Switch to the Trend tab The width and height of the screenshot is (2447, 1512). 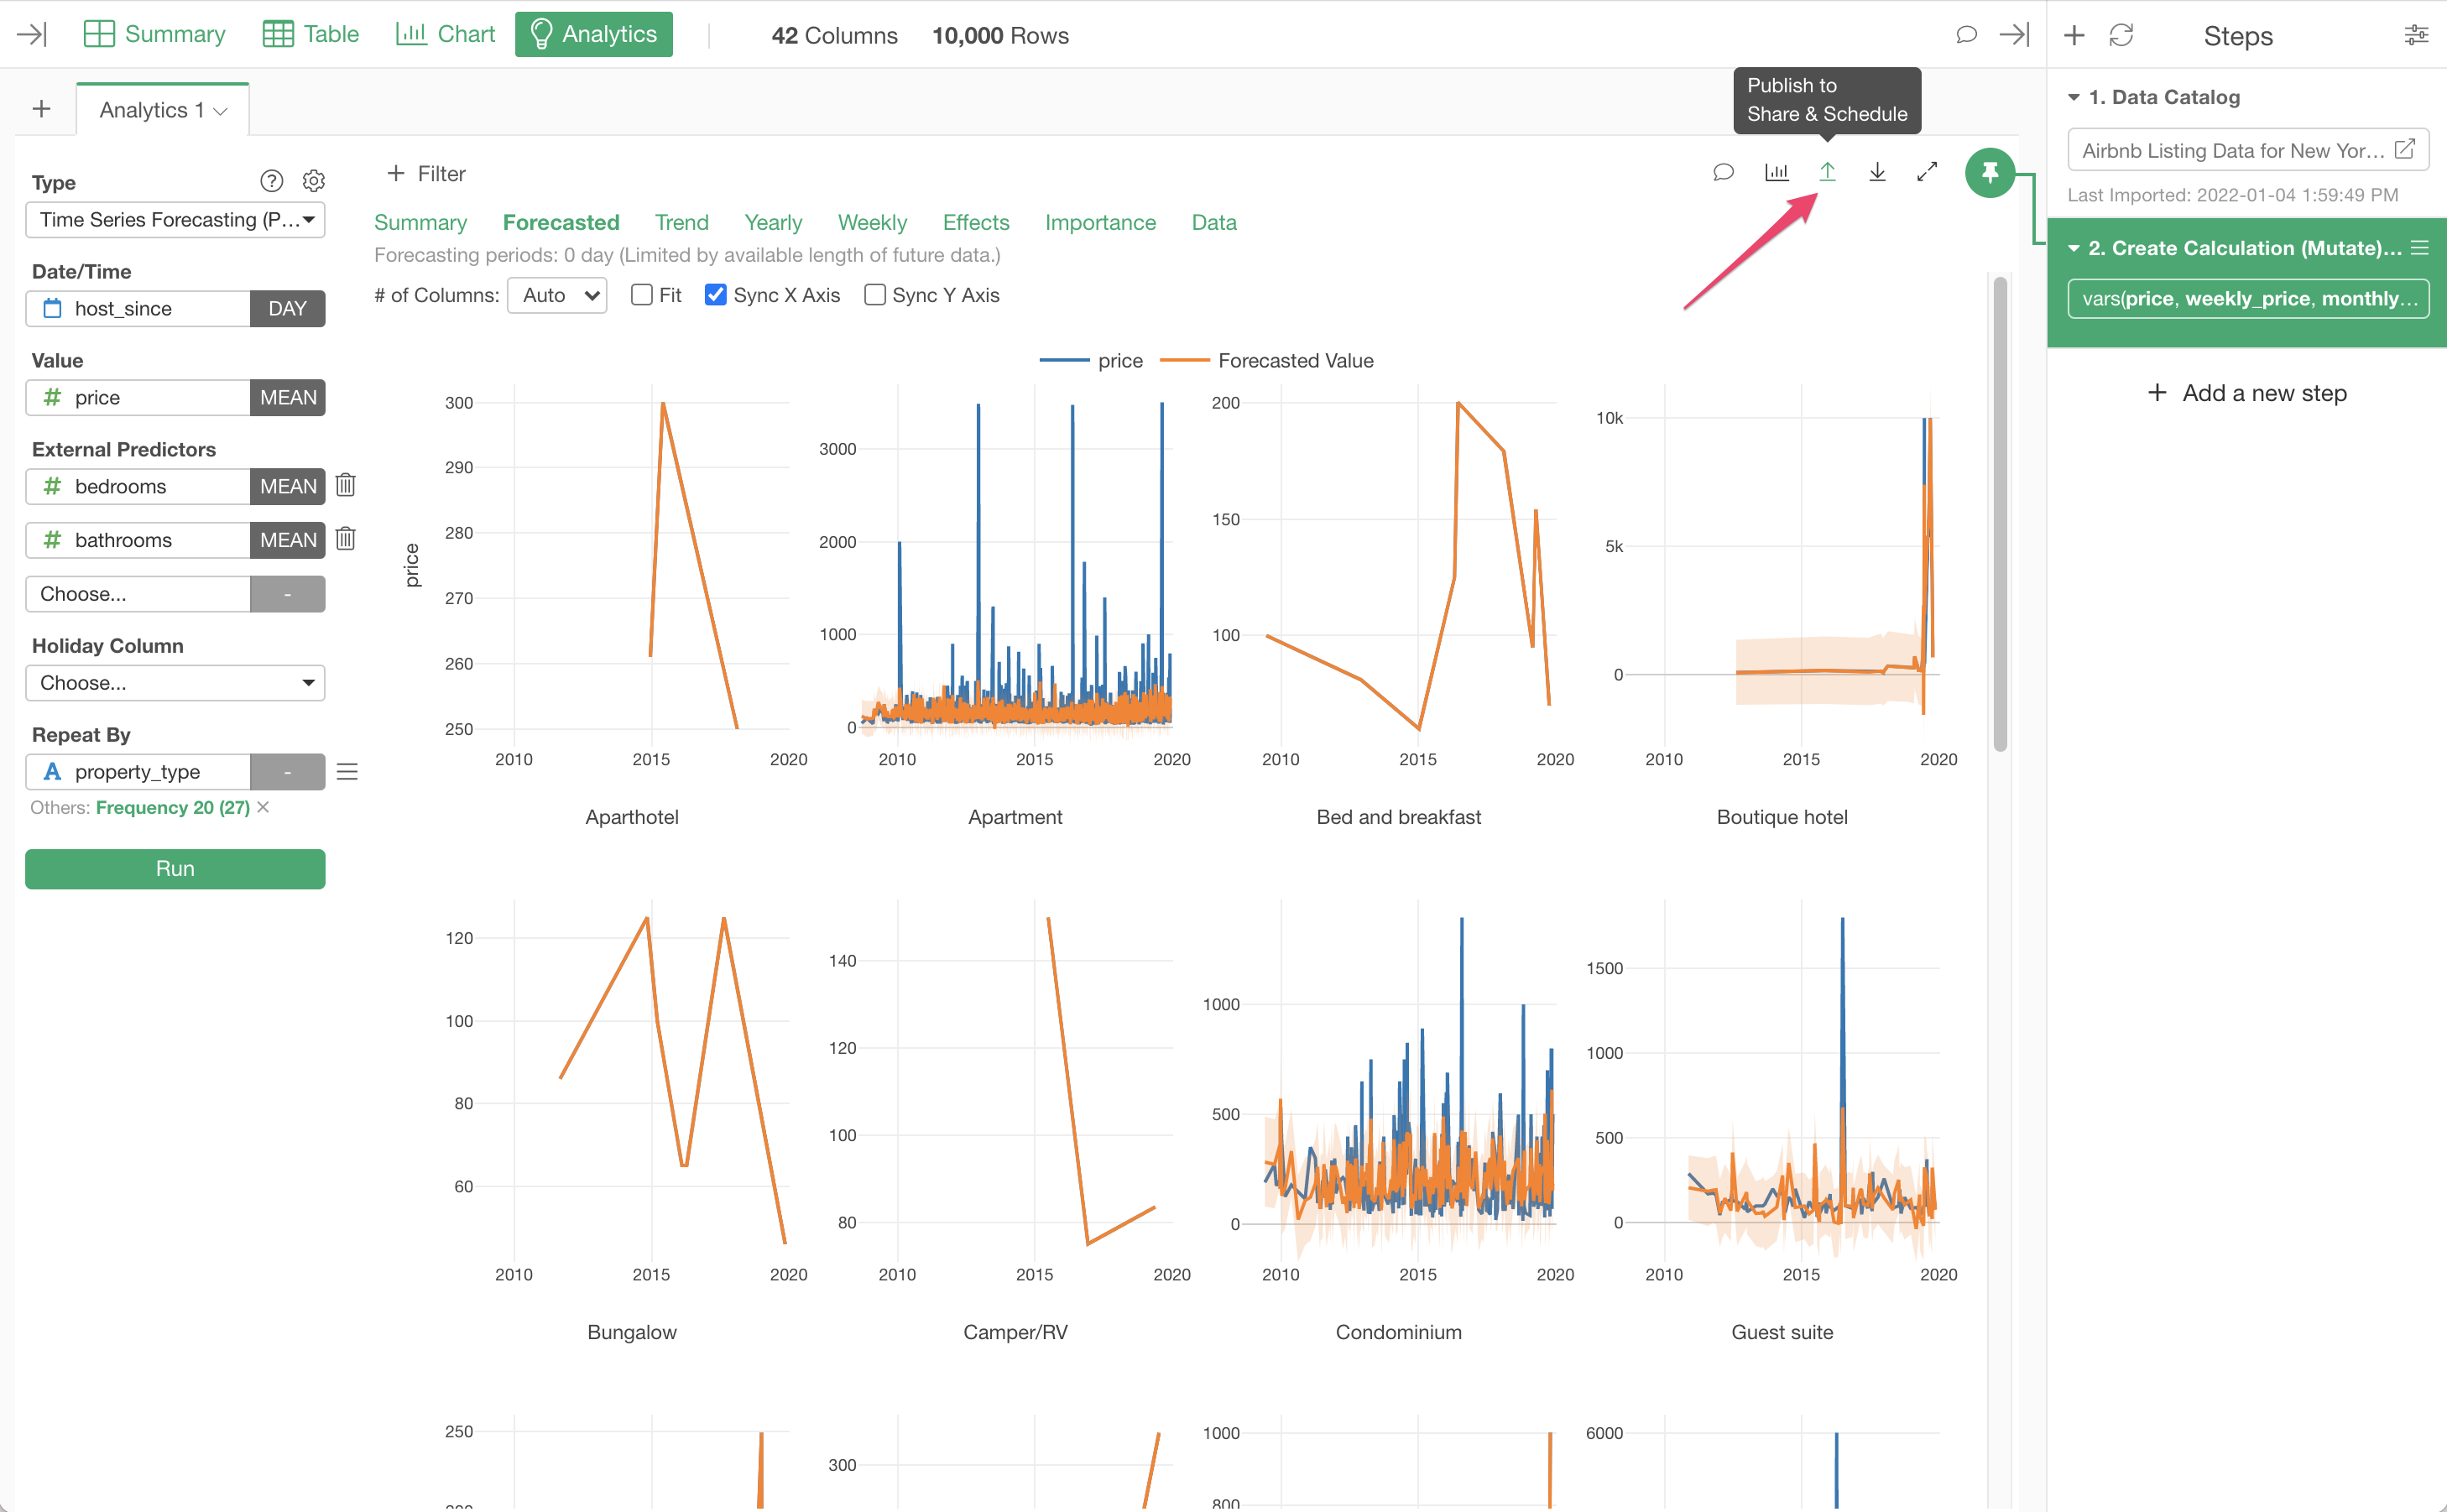point(681,222)
